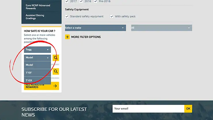Collapse the open Model dropdown header

37,58
